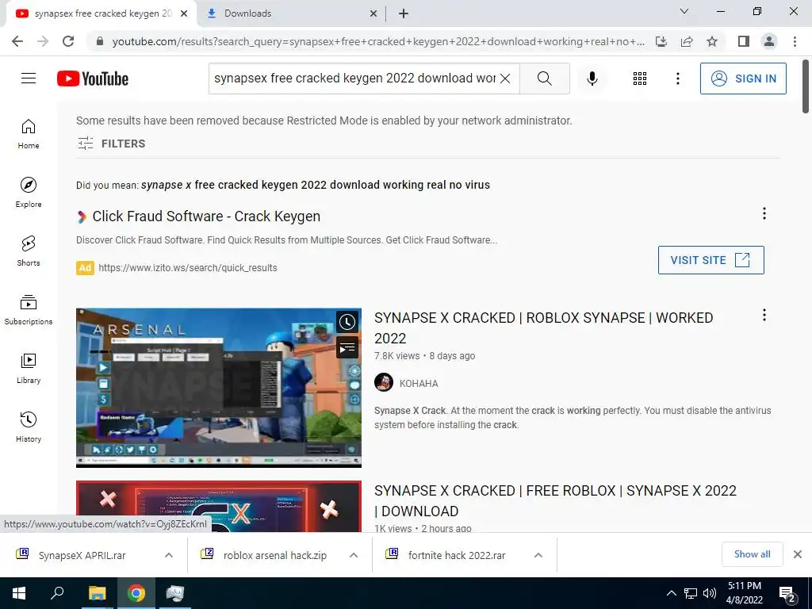Open Chrome three-dot menu

[x=795, y=41]
